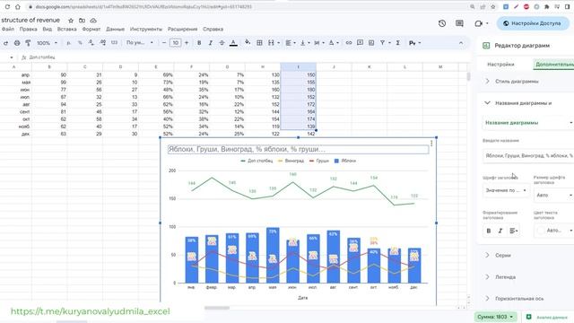Viewport: 574px width, 323px height.
Task: Open the functions sigma menu
Action: pos(397,43)
